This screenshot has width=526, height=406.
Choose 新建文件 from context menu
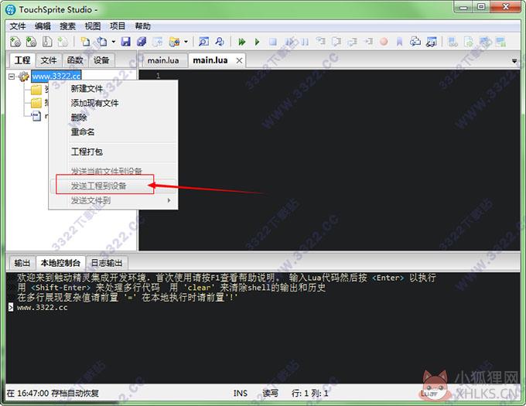[x=113, y=88]
